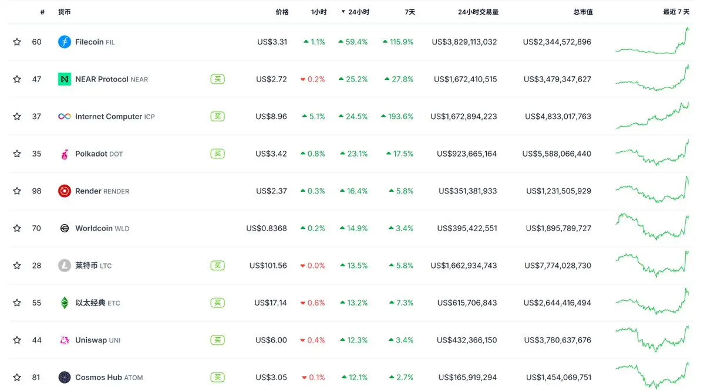Open the Render RENDER page
Image resolution: width=704 pixels, height=390 pixels.
click(x=102, y=191)
